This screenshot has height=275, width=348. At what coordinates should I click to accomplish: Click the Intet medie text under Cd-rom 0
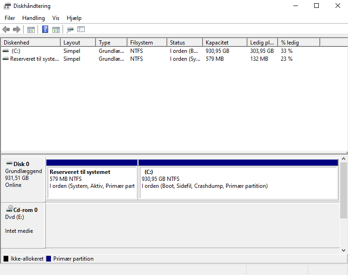tap(19, 231)
